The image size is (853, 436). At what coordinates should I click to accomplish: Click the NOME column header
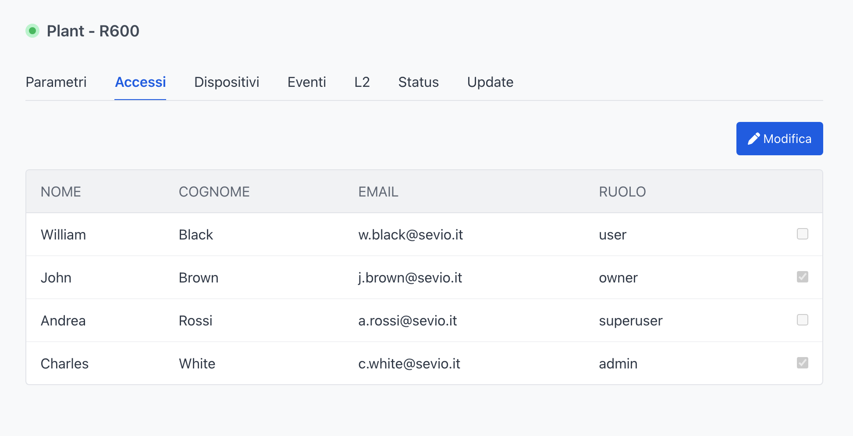pyautogui.click(x=61, y=192)
